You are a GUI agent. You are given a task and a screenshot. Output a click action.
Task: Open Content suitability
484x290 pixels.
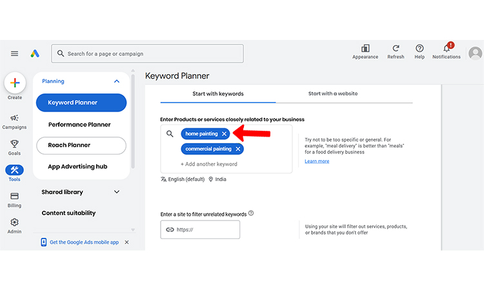coord(68,213)
